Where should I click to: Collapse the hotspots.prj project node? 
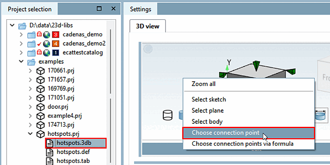click(x=30, y=134)
